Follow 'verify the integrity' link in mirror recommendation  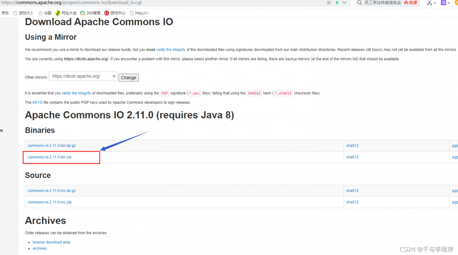171,50
